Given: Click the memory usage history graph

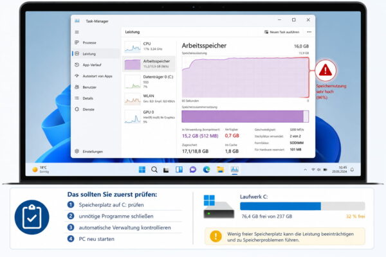Looking at the screenshot, I should (245, 78).
